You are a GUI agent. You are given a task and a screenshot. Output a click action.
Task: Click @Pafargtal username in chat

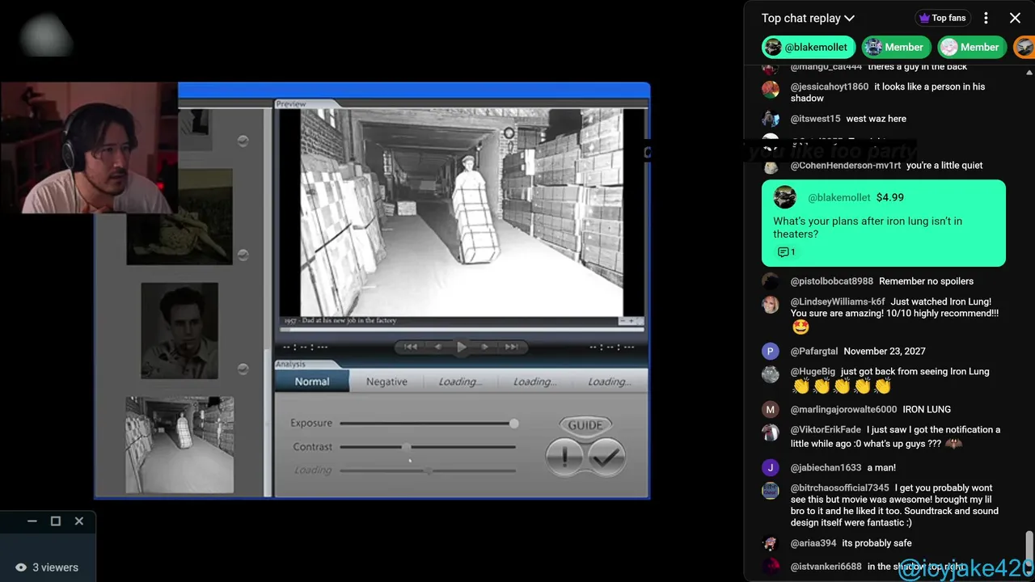point(813,352)
